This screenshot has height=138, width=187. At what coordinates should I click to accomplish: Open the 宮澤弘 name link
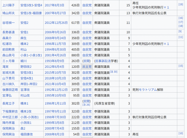pos(7,95)
